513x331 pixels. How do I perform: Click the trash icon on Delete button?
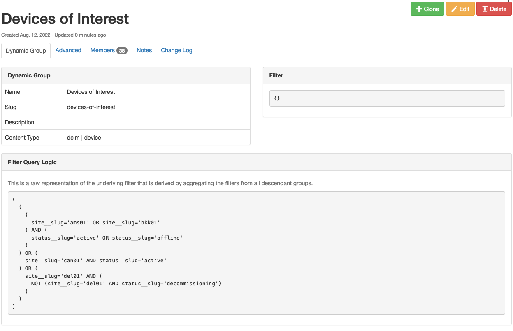coord(485,9)
